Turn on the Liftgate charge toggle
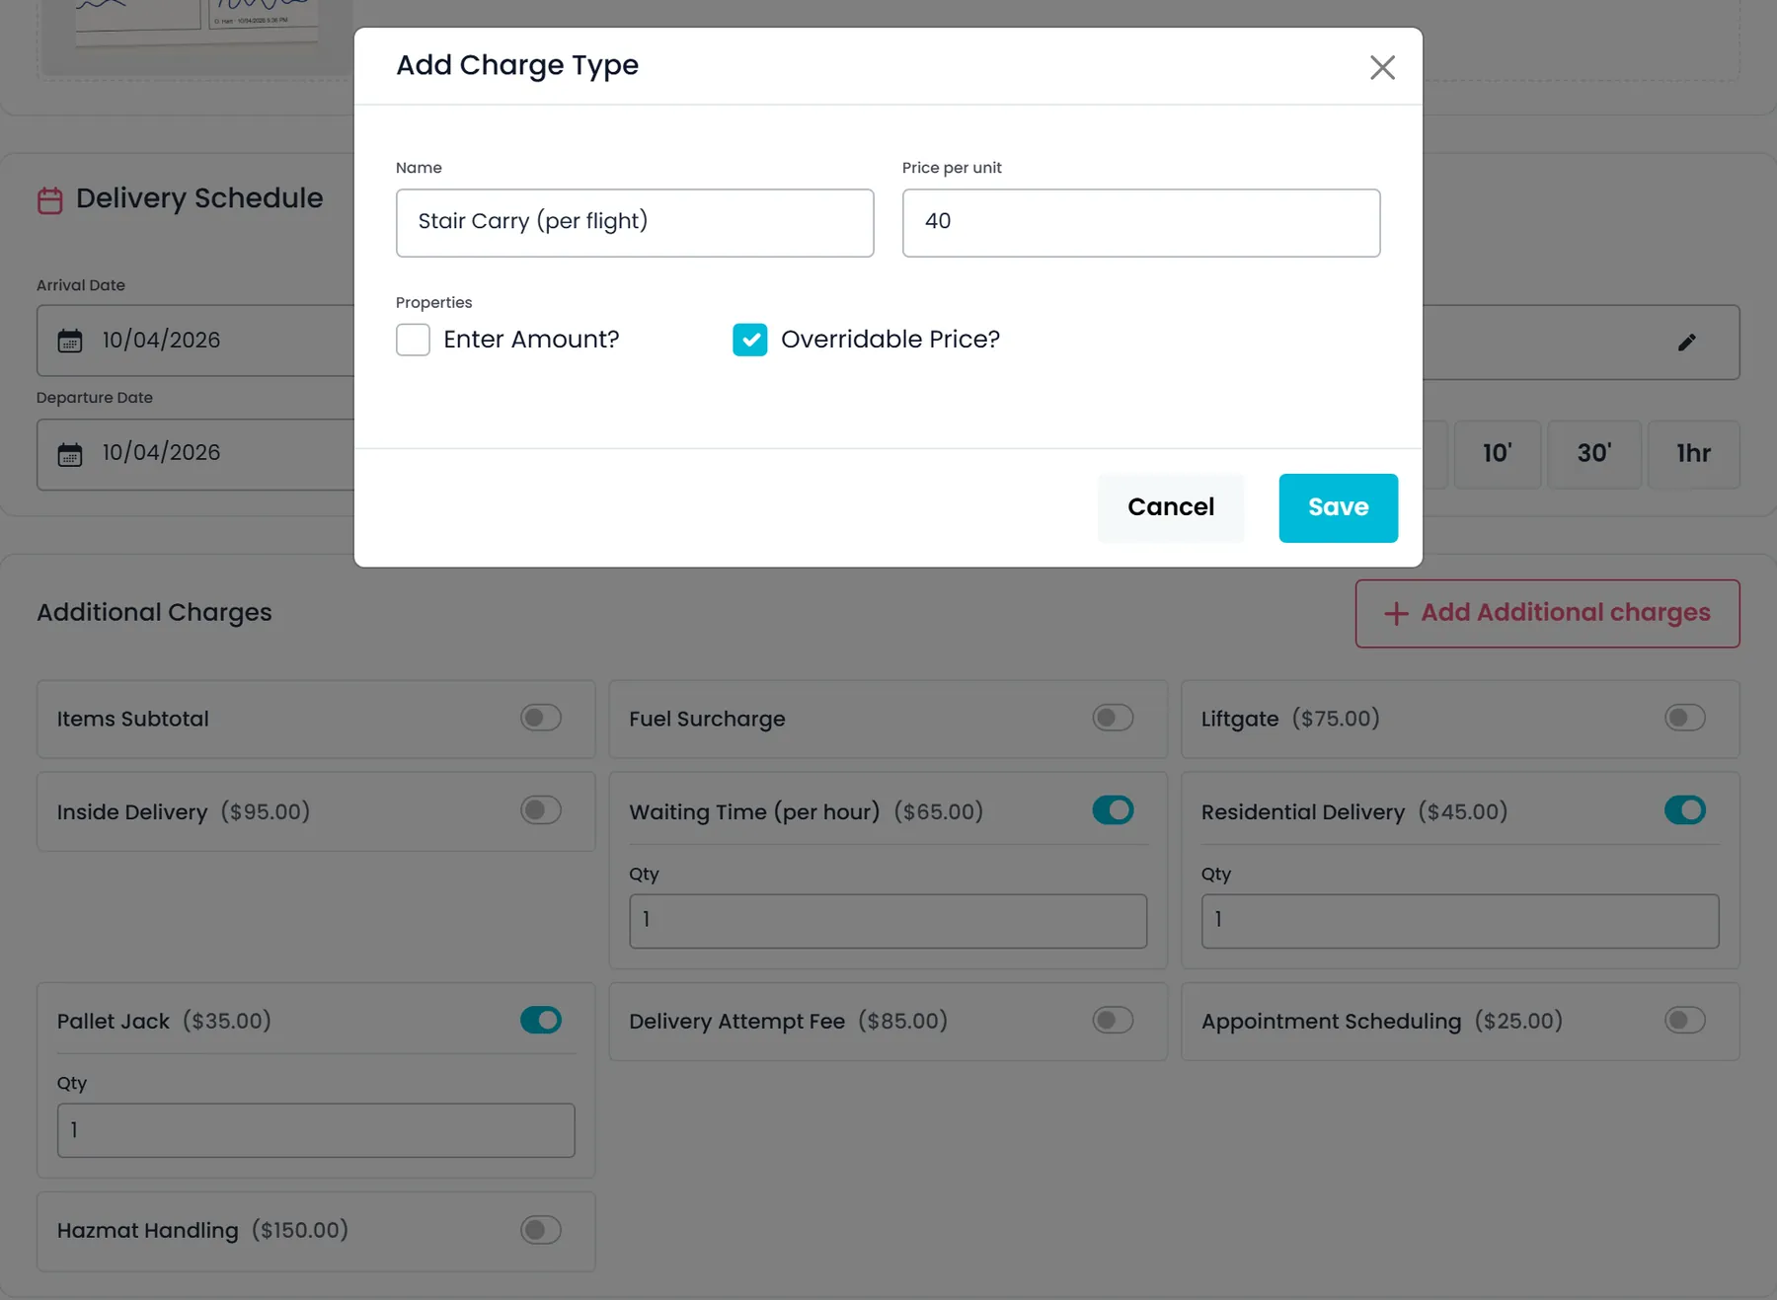 [x=1684, y=718]
